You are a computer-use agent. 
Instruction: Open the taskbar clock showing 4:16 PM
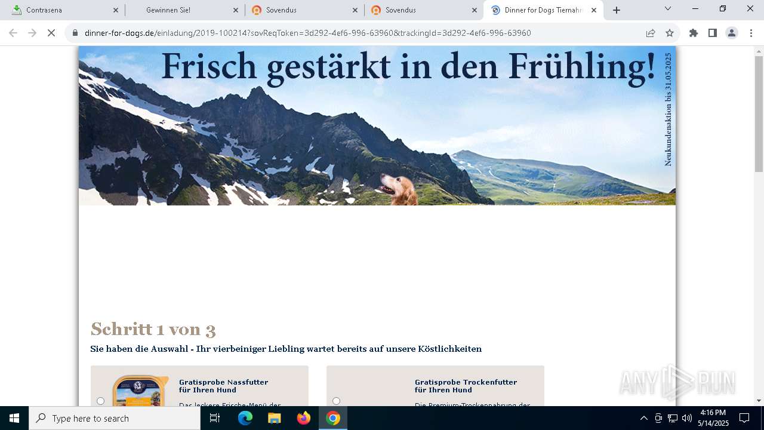[713, 418]
